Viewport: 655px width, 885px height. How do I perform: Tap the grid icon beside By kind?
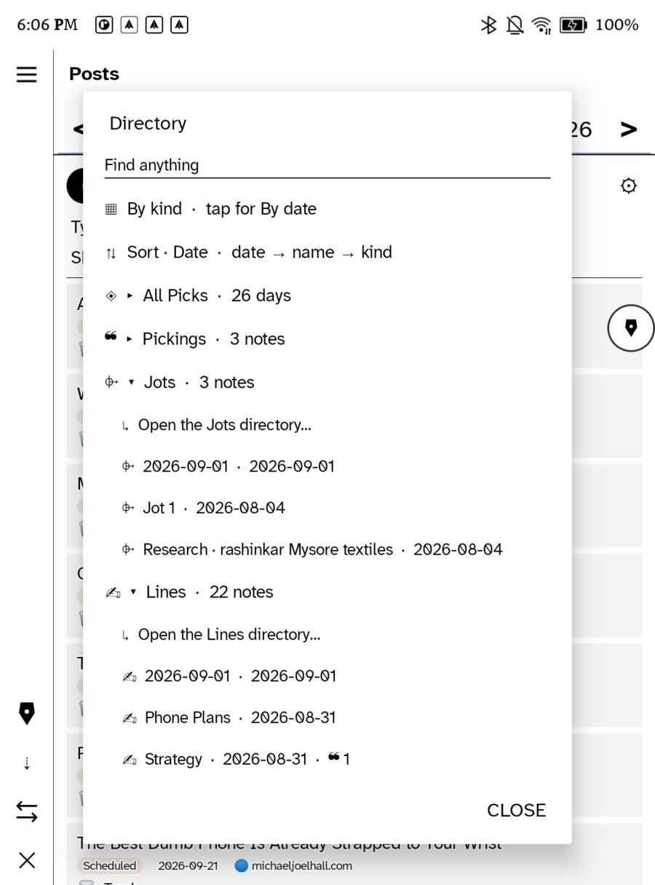pos(111,210)
